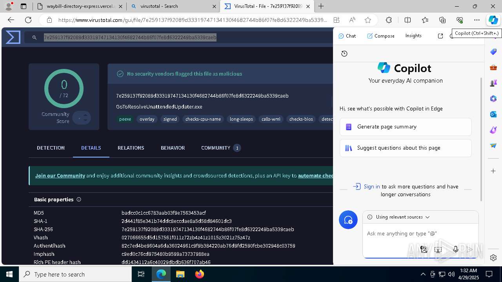Open the Shopping tag sidebar icon

pos(493,52)
